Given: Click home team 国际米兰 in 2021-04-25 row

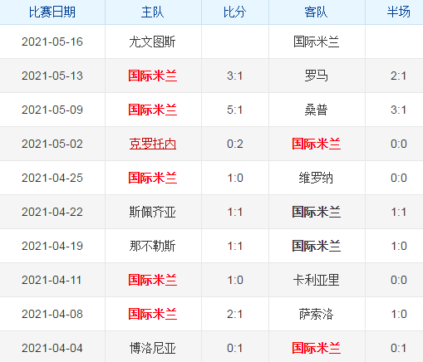Looking at the screenshot, I should [153, 178].
